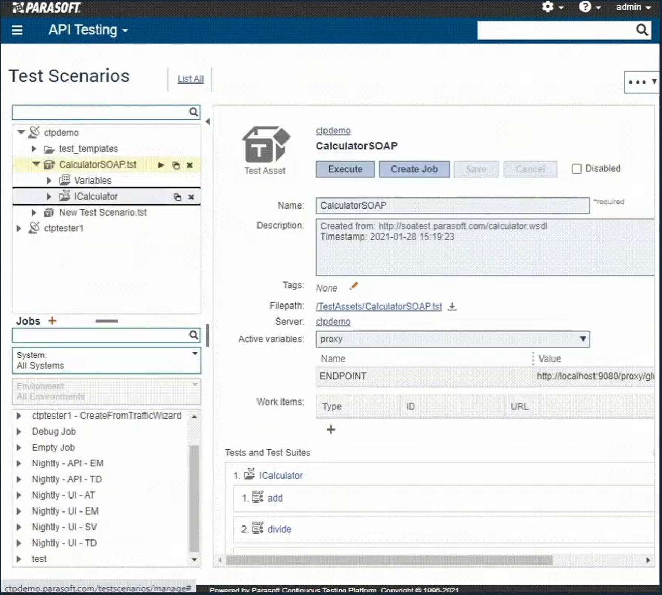Open the divide test link

279,529
